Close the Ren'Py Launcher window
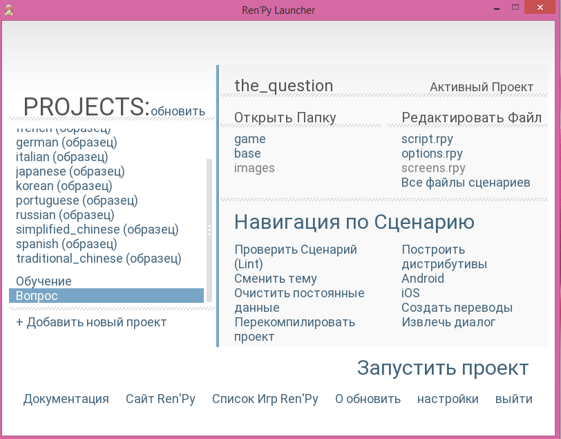The image size is (561, 439). tap(540, 7)
